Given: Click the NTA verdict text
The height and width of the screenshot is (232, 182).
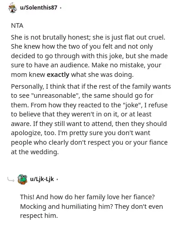Looking at the screenshot, I should [17, 25].
